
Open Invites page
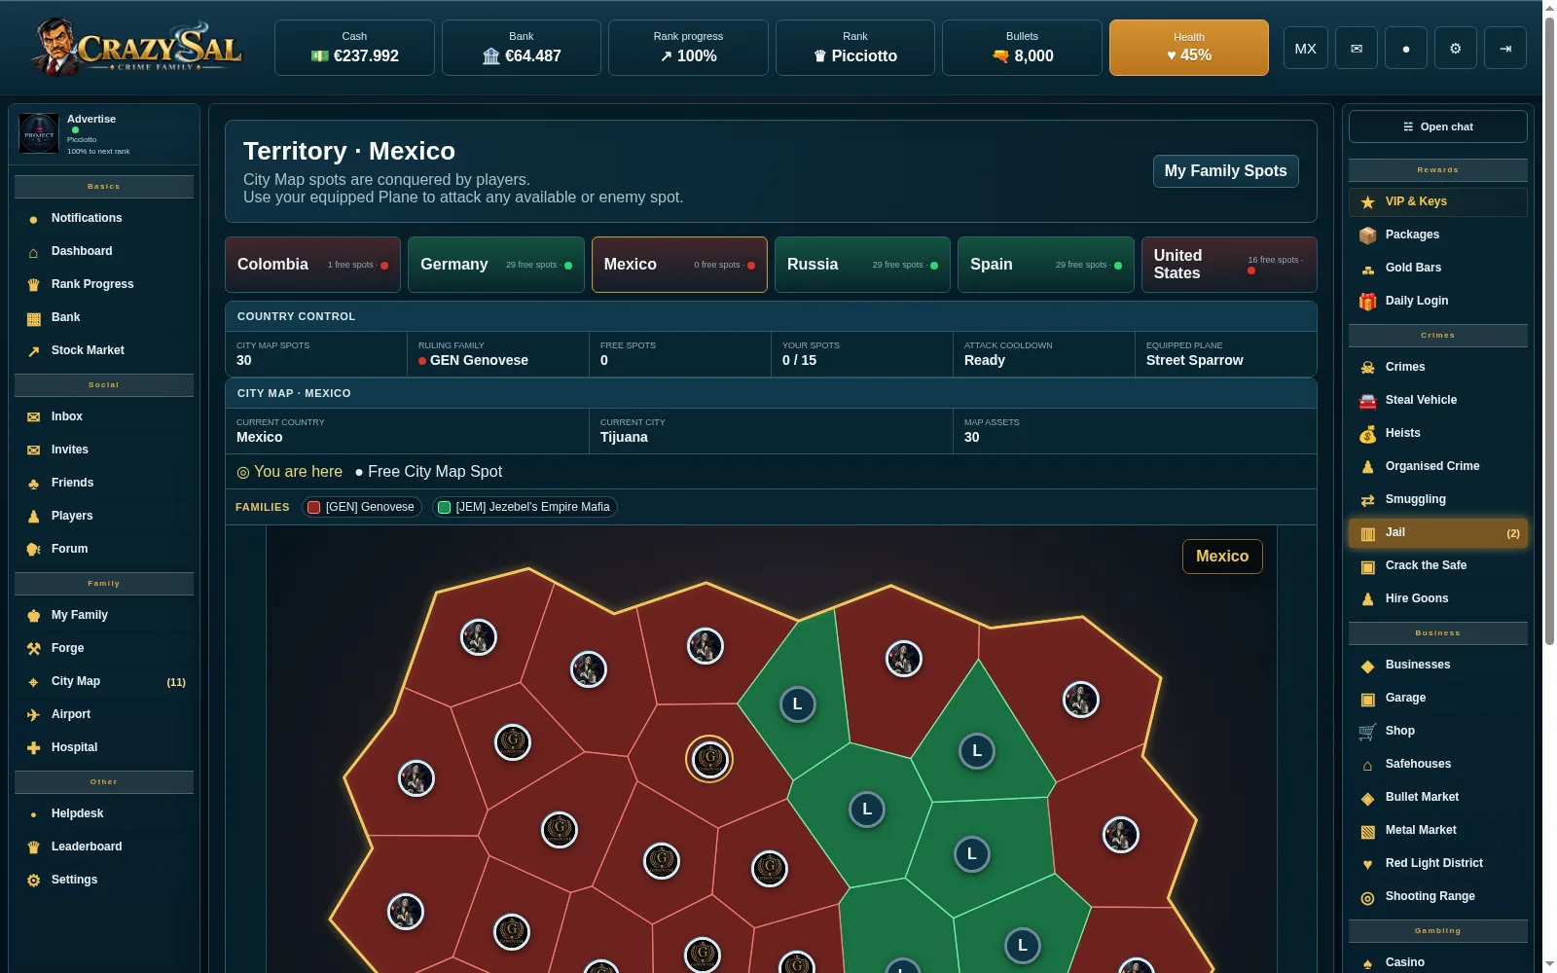[104, 450]
